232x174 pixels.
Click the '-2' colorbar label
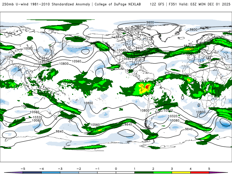pyautogui.click(x=79, y=169)
